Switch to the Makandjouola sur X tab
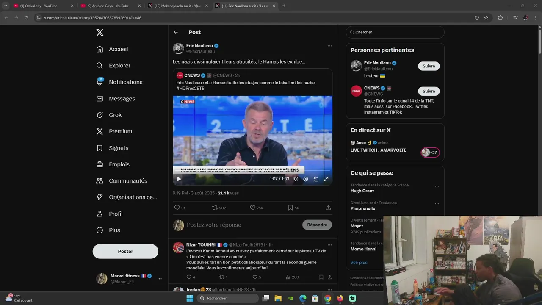 pos(177,6)
